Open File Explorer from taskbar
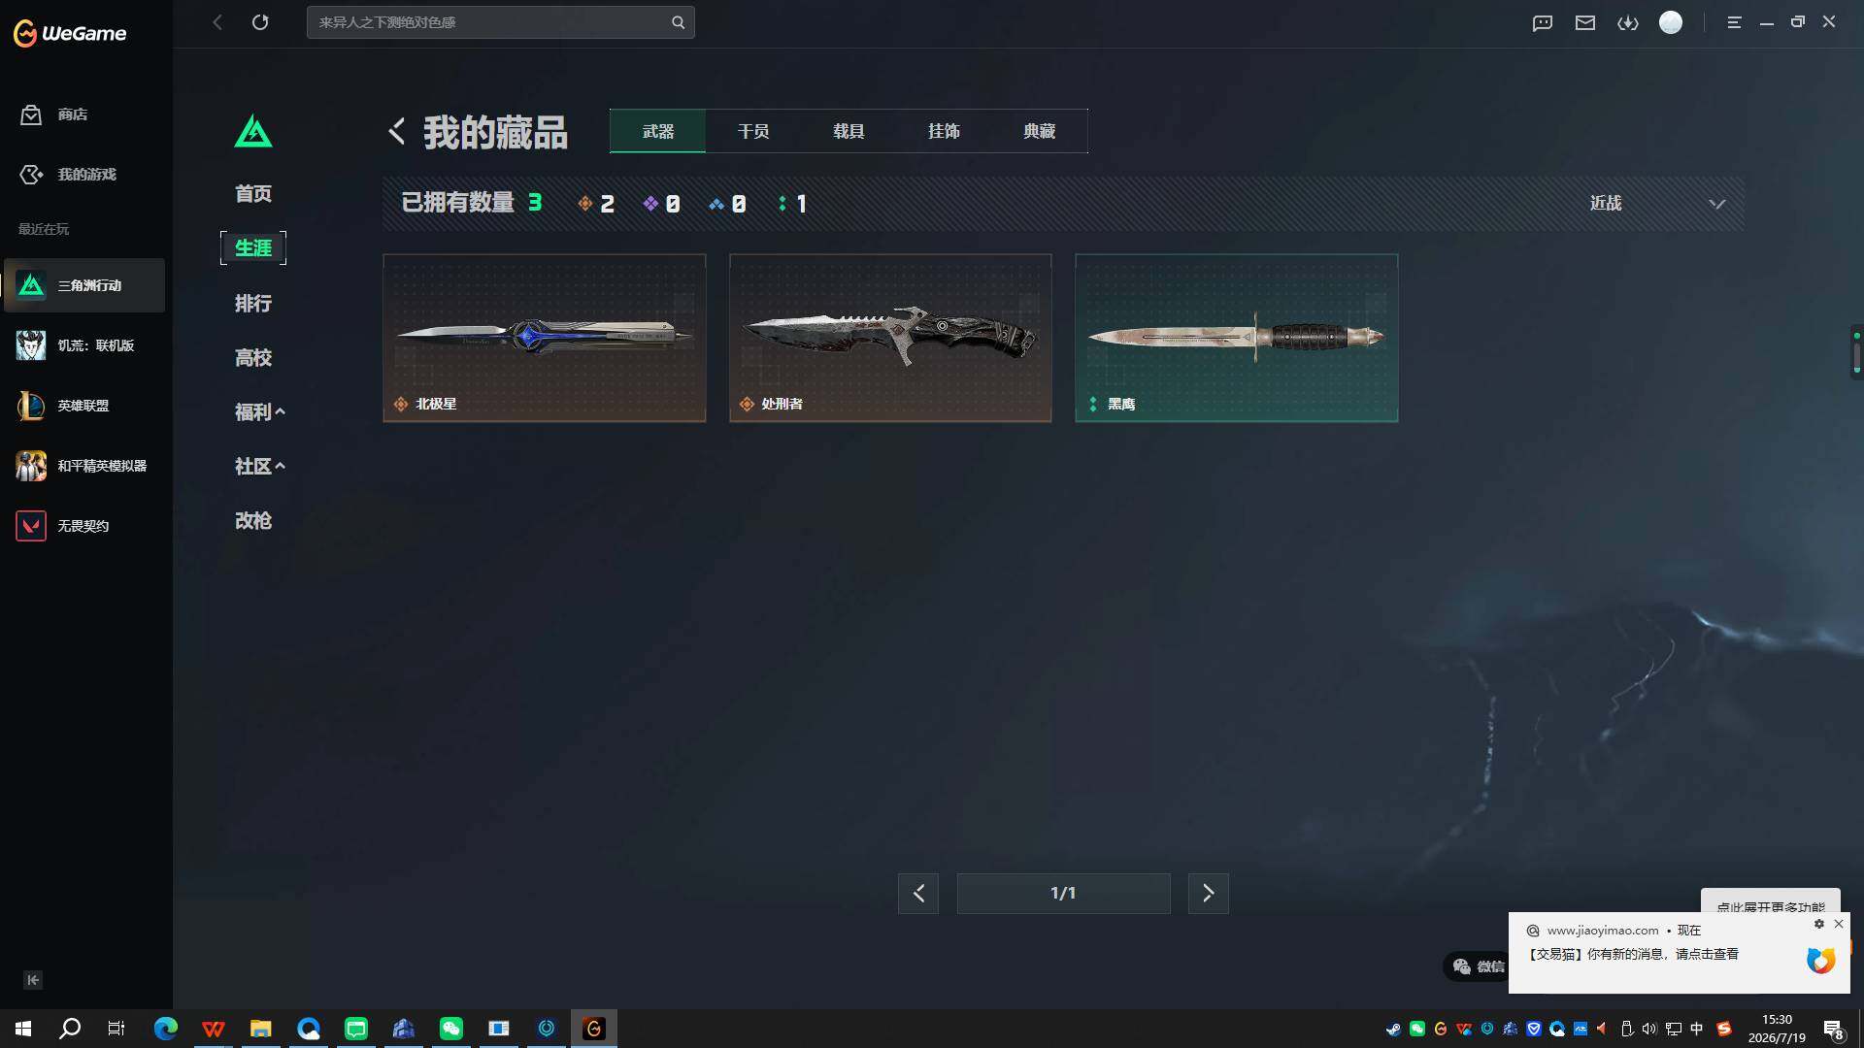Viewport: 1864px width, 1048px height. [260, 1029]
